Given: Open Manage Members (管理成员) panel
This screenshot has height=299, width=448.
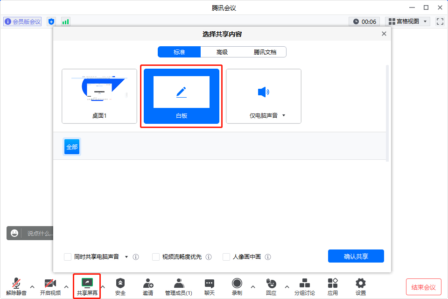Looking at the screenshot, I should pos(179,283).
